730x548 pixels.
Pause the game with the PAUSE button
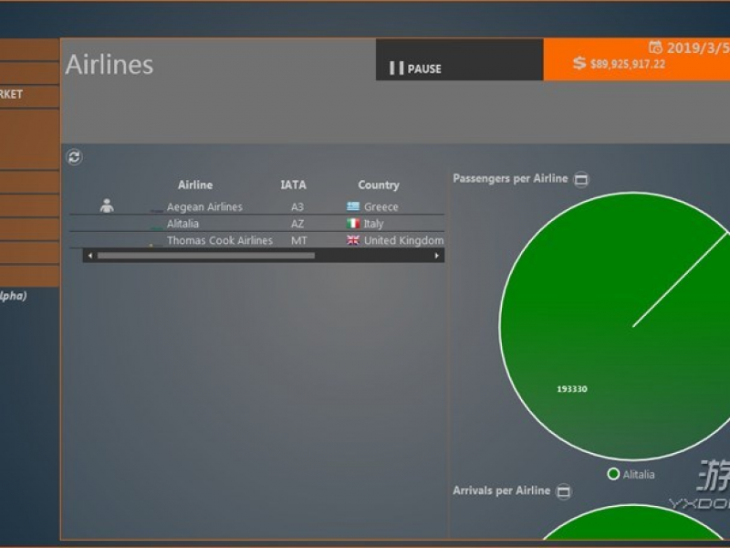(x=415, y=68)
